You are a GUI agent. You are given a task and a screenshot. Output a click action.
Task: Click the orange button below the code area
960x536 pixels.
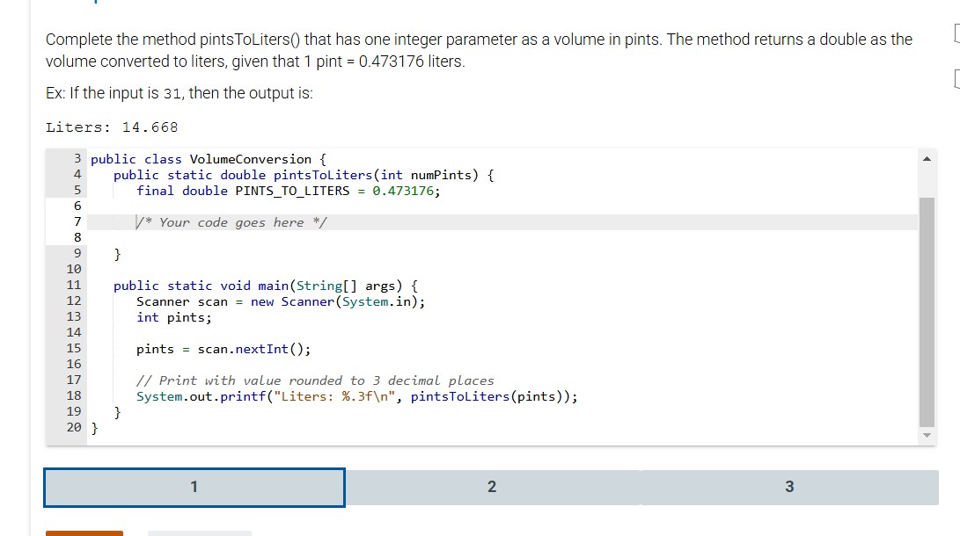tap(84, 532)
